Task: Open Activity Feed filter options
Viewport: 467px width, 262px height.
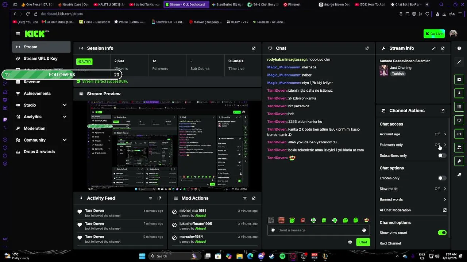Action: [x=150, y=198]
